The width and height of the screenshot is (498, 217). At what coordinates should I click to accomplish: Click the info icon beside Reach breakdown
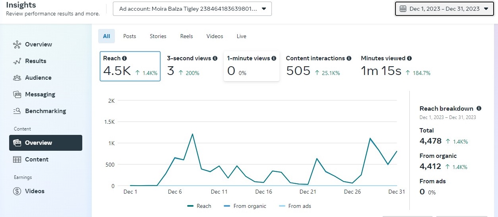coord(479,108)
